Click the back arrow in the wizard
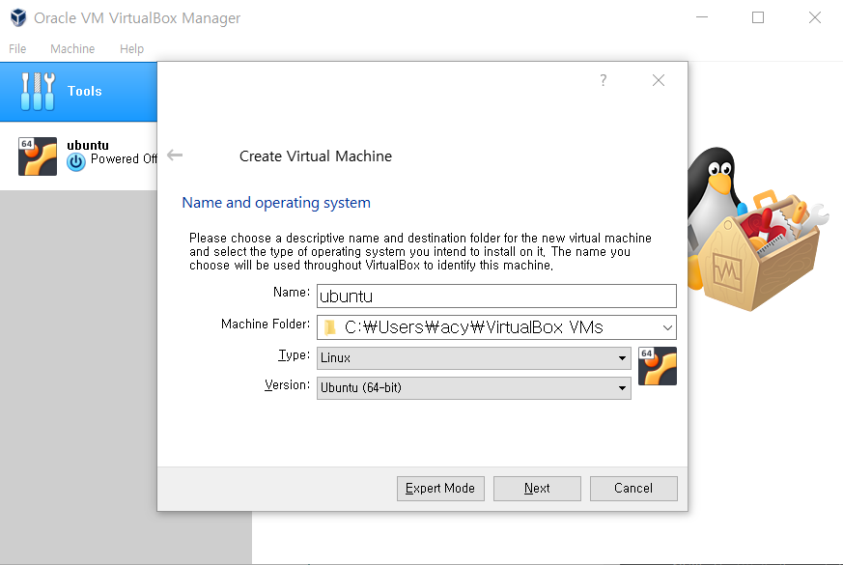Image resolution: width=843 pixels, height=565 pixels. tap(174, 155)
